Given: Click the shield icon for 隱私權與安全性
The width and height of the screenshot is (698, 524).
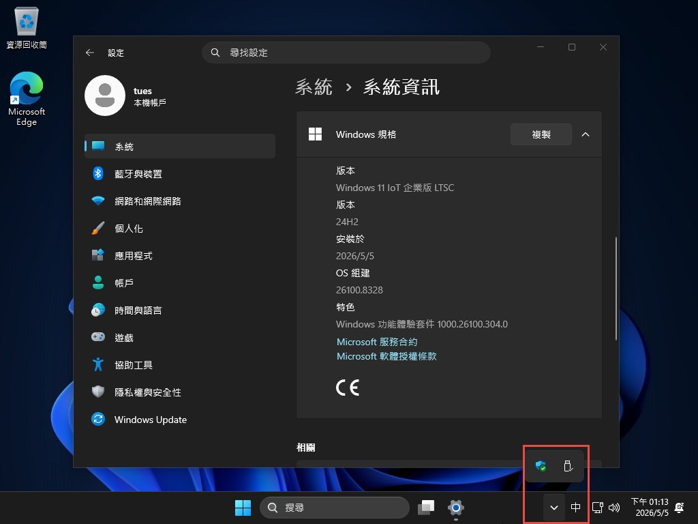Looking at the screenshot, I should [98, 392].
